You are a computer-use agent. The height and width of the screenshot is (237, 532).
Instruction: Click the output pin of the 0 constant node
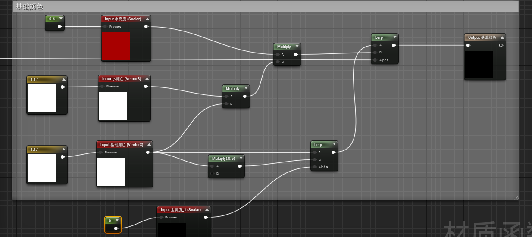(x=116, y=228)
